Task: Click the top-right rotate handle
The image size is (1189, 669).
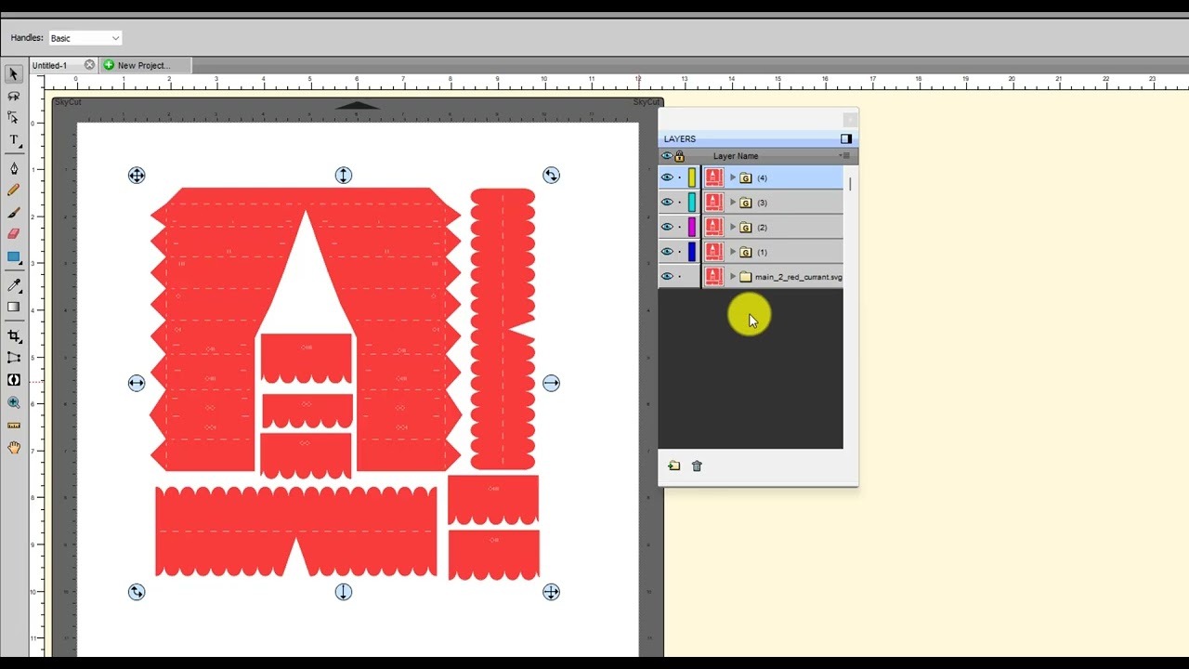Action: [x=551, y=175]
